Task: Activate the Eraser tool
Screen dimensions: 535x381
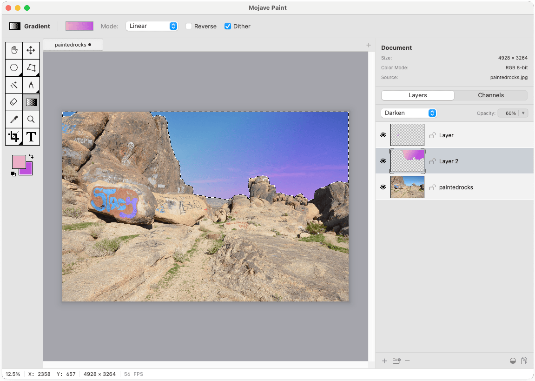Action: tap(14, 102)
